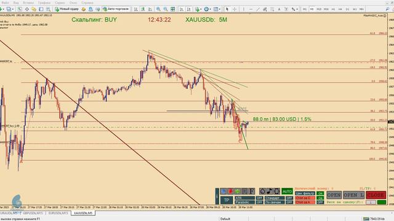Click the Стоп за С button
The width and height of the screenshot is (394, 221).
(305, 198)
